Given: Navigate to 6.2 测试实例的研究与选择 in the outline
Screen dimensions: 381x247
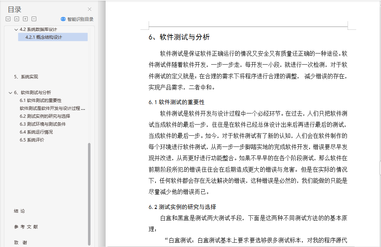Looking at the screenshot, I should click(45, 116).
